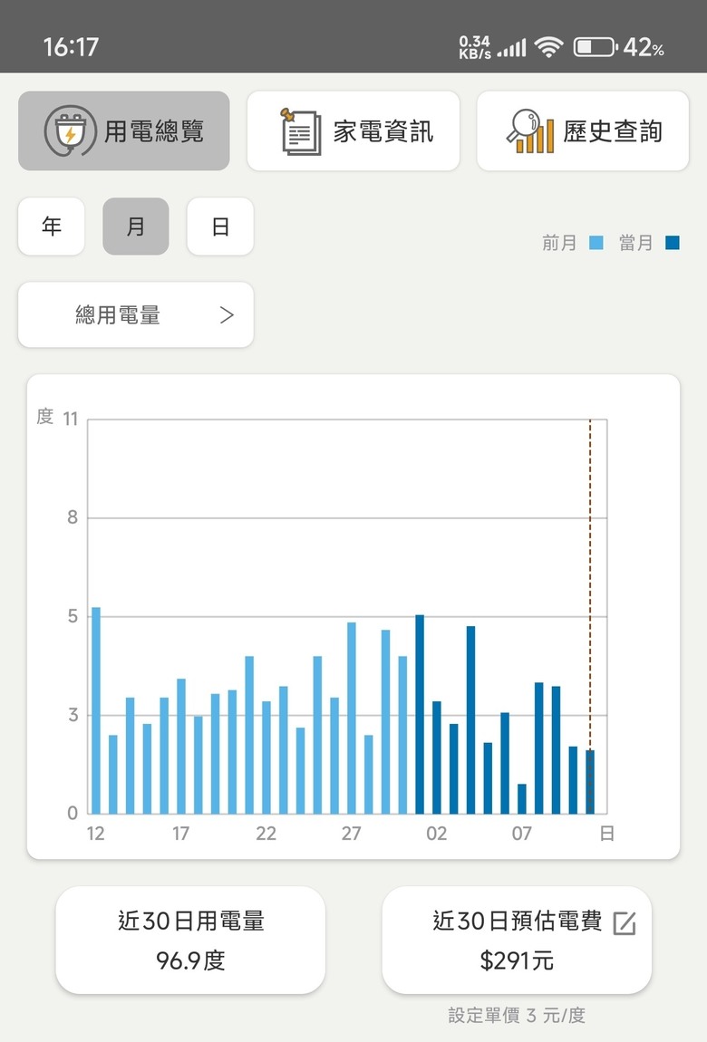Tap the edit pencil icon beside 近30日預估電費
Image resolution: width=707 pixels, height=1042 pixels.
pyautogui.click(x=625, y=923)
